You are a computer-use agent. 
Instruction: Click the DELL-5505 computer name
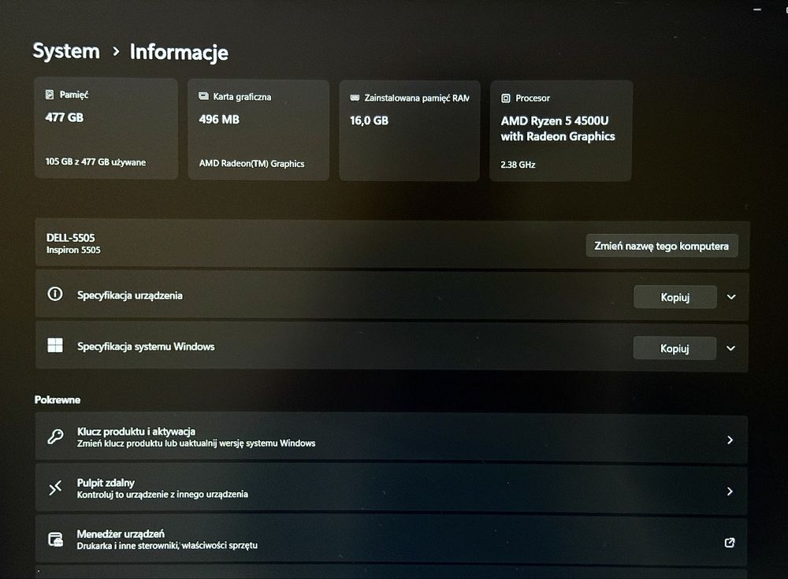coord(70,238)
